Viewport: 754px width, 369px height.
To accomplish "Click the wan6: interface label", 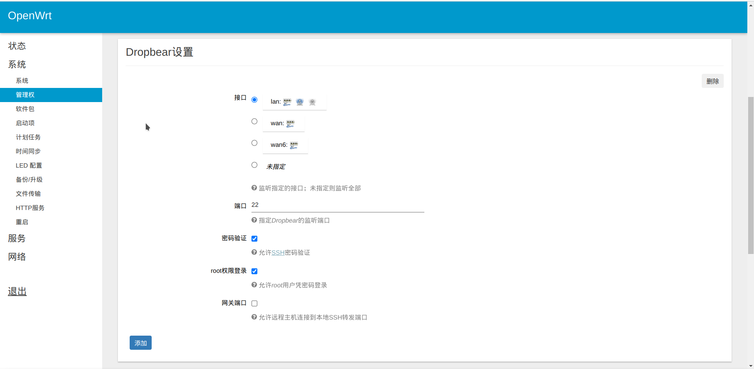I will (279, 145).
